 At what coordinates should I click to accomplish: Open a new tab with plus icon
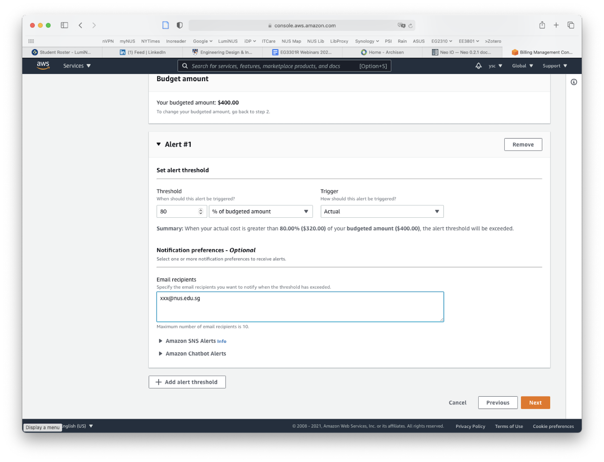[556, 25]
